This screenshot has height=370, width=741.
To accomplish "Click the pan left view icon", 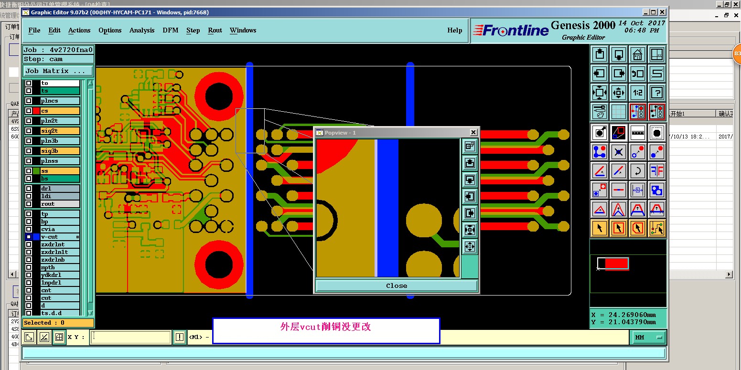I will pos(600,74).
